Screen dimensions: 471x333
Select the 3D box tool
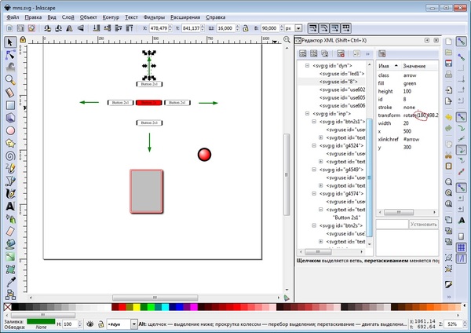click(11, 117)
